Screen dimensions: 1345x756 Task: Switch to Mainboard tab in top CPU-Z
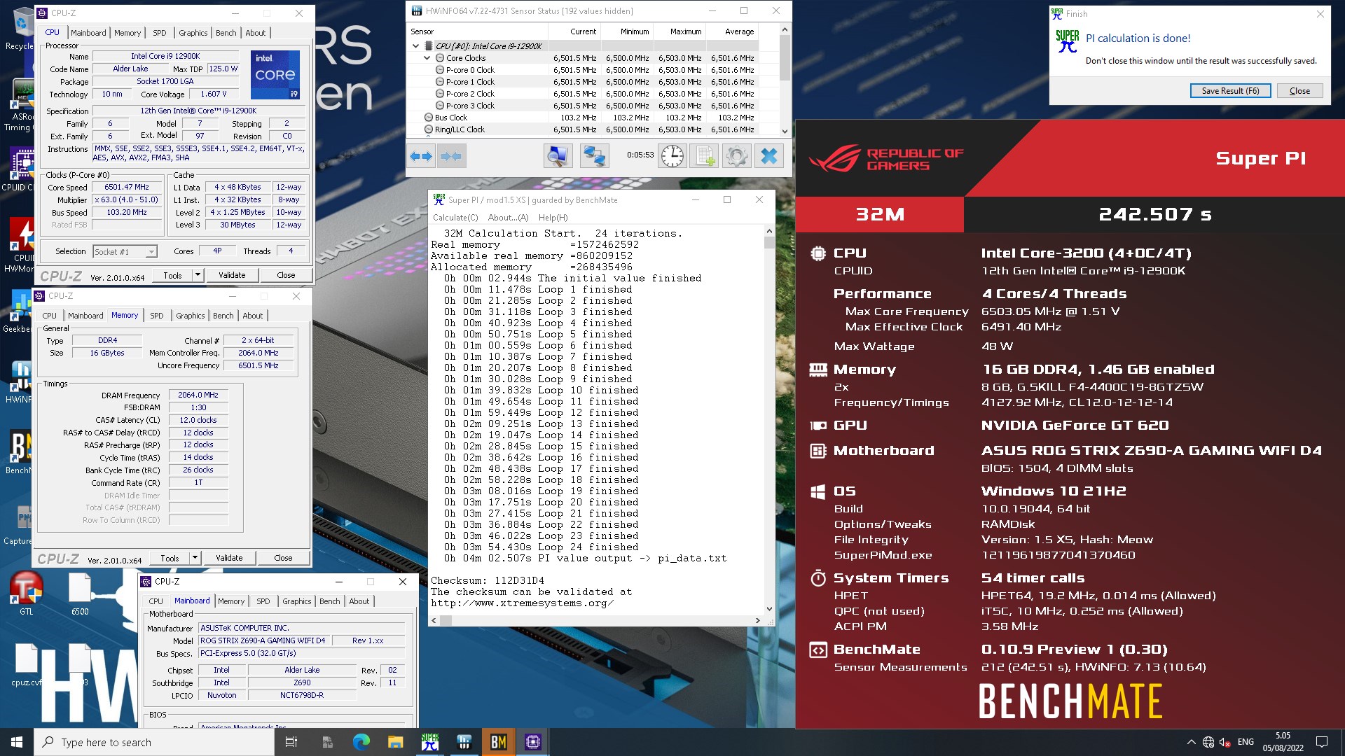pos(88,33)
